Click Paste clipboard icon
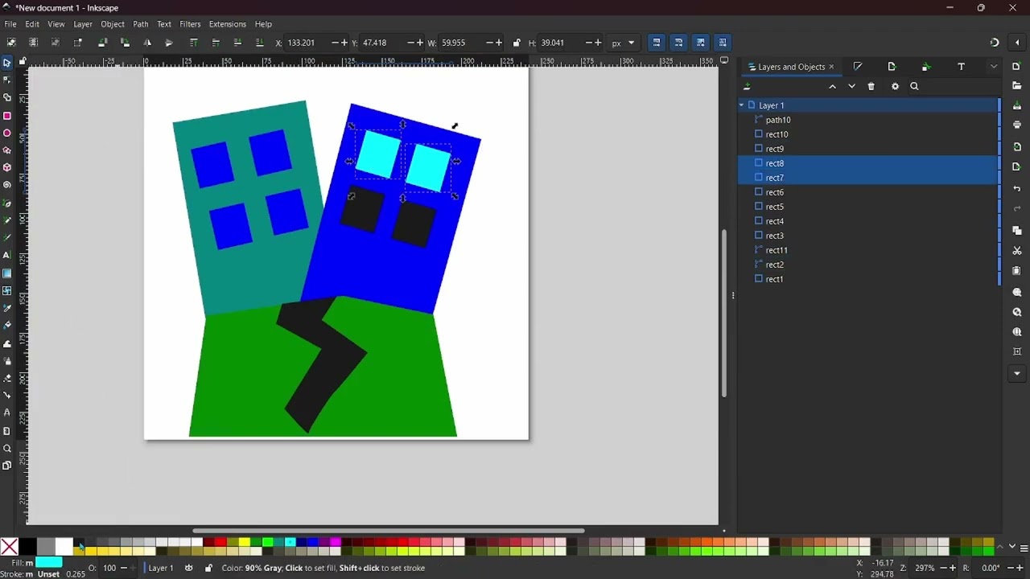Image resolution: width=1030 pixels, height=579 pixels. (x=1017, y=271)
